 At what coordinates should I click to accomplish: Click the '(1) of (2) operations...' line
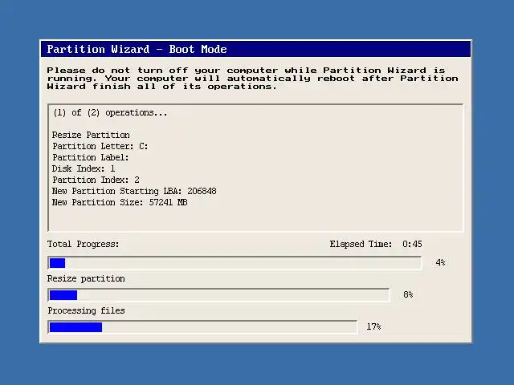tap(110, 112)
